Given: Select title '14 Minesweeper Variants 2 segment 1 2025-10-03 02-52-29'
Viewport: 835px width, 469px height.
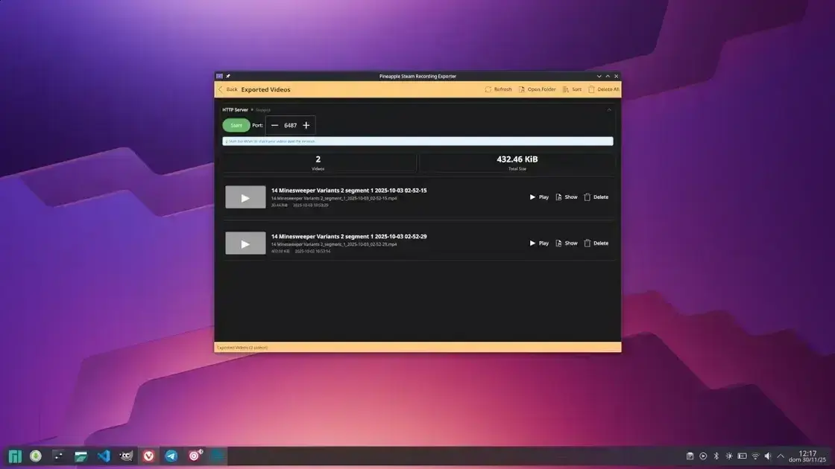Looking at the screenshot, I should tap(349, 237).
